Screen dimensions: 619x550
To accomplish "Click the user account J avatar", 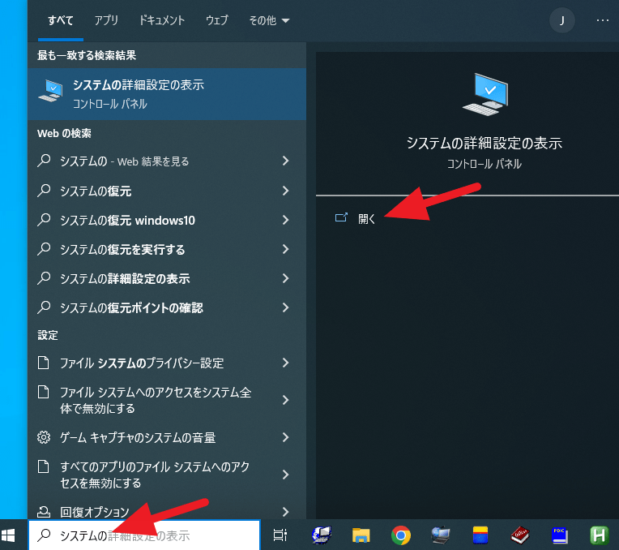I will click(x=562, y=20).
